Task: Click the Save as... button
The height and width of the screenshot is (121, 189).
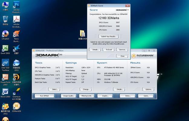Action: pyautogui.click(x=122, y=50)
